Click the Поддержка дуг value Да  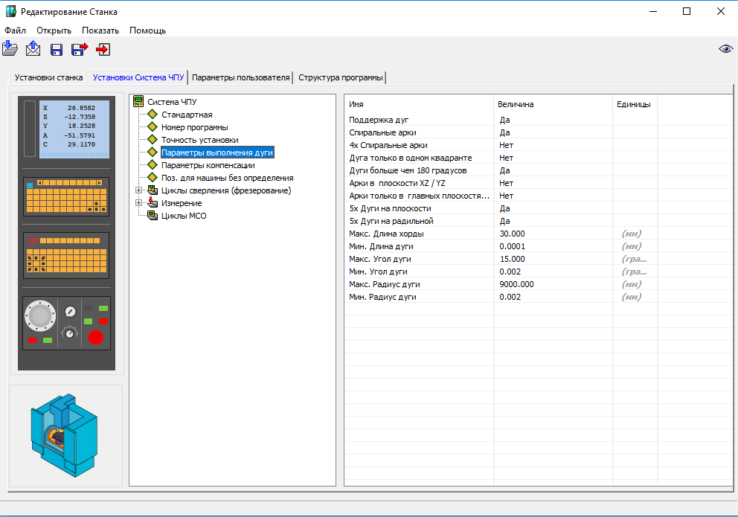pyautogui.click(x=504, y=120)
